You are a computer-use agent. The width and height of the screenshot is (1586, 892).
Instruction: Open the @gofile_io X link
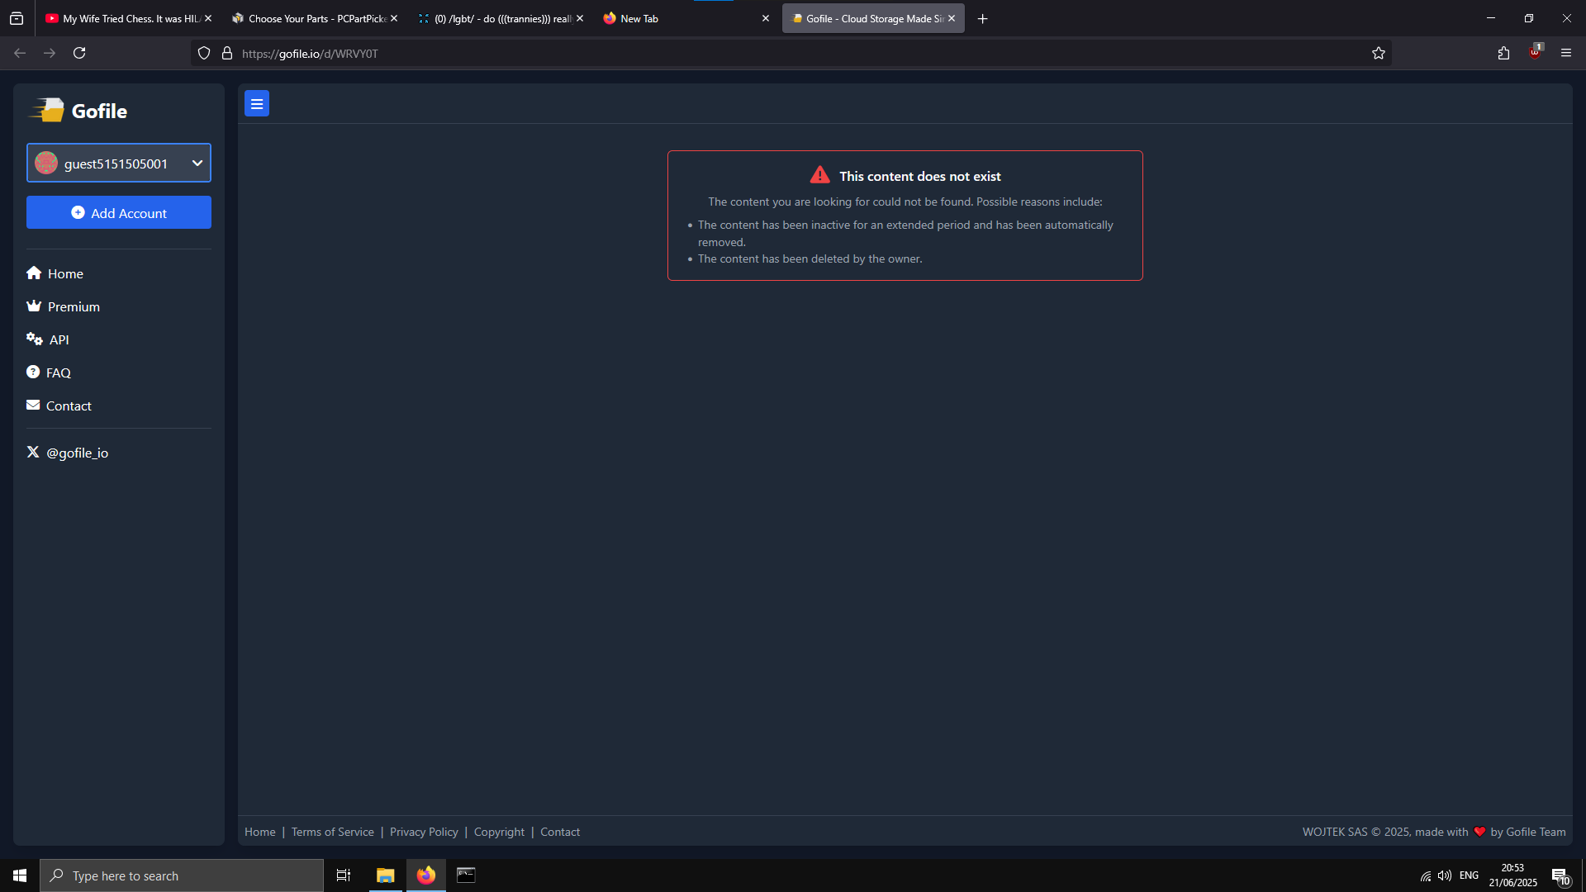[68, 453]
